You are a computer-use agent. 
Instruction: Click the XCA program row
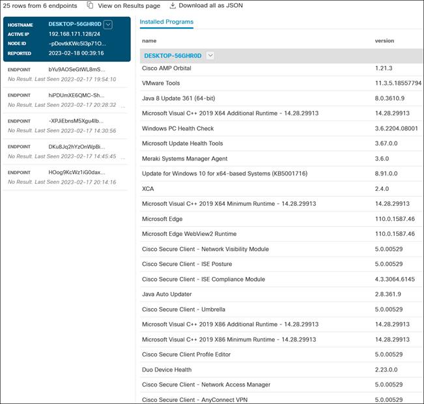(281, 188)
